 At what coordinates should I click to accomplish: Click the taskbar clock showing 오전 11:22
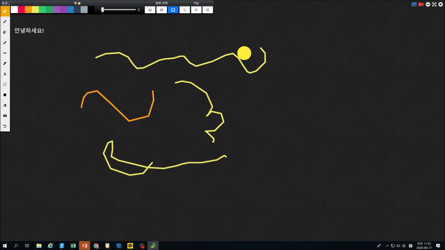coord(424,246)
